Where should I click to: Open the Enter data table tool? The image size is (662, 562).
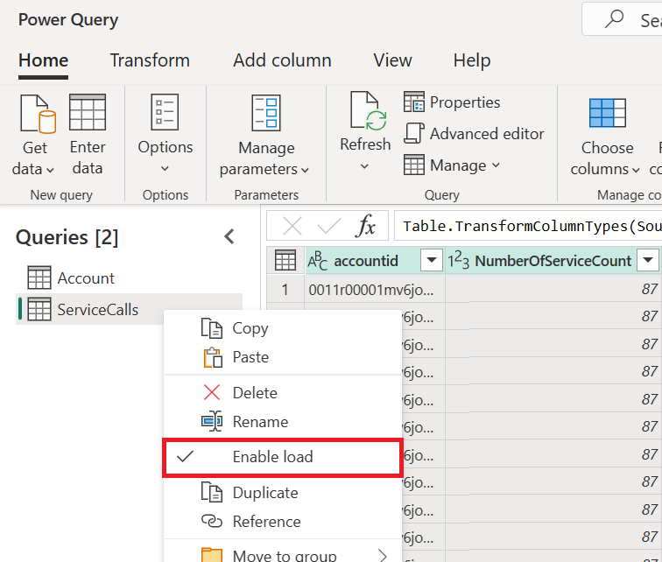coord(87,116)
